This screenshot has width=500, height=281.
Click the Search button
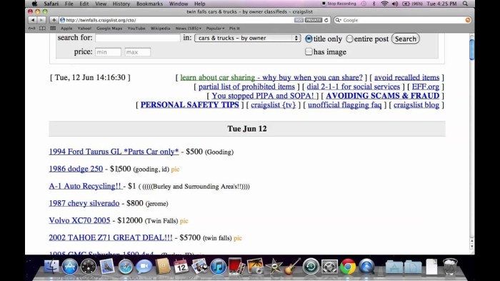click(405, 39)
